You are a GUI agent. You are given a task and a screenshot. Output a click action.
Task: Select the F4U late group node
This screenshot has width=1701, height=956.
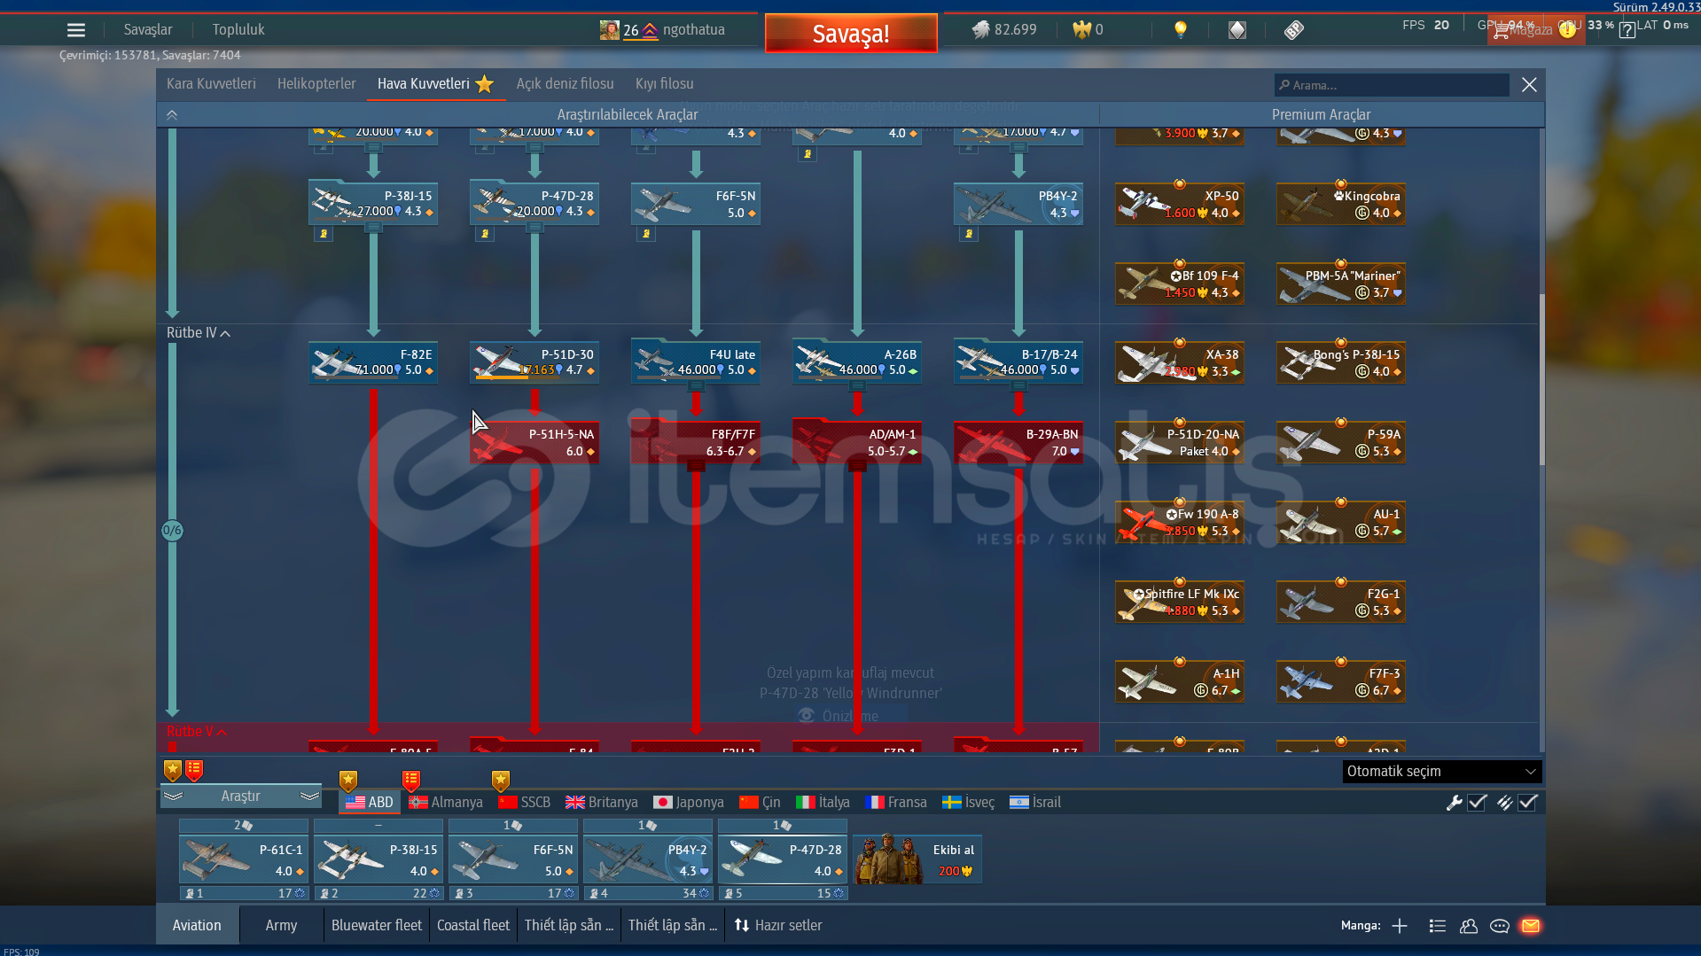[696, 362]
